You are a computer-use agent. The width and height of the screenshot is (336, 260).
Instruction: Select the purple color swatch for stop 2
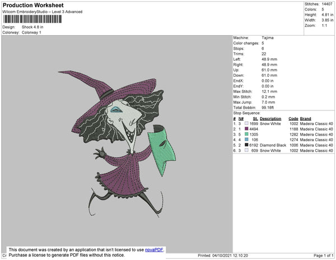tap(246, 129)
